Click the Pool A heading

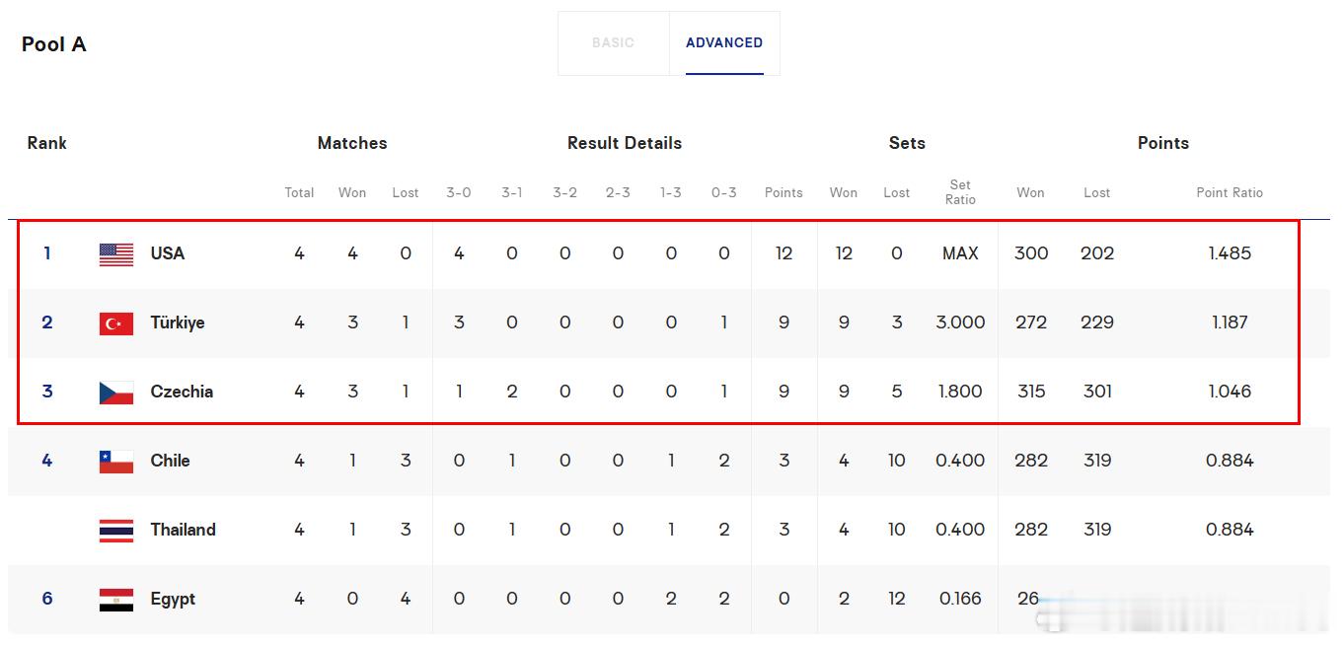(54, 44)
